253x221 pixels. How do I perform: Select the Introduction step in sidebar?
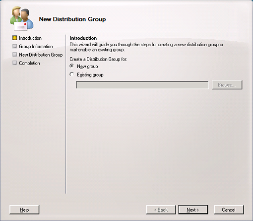30,38
